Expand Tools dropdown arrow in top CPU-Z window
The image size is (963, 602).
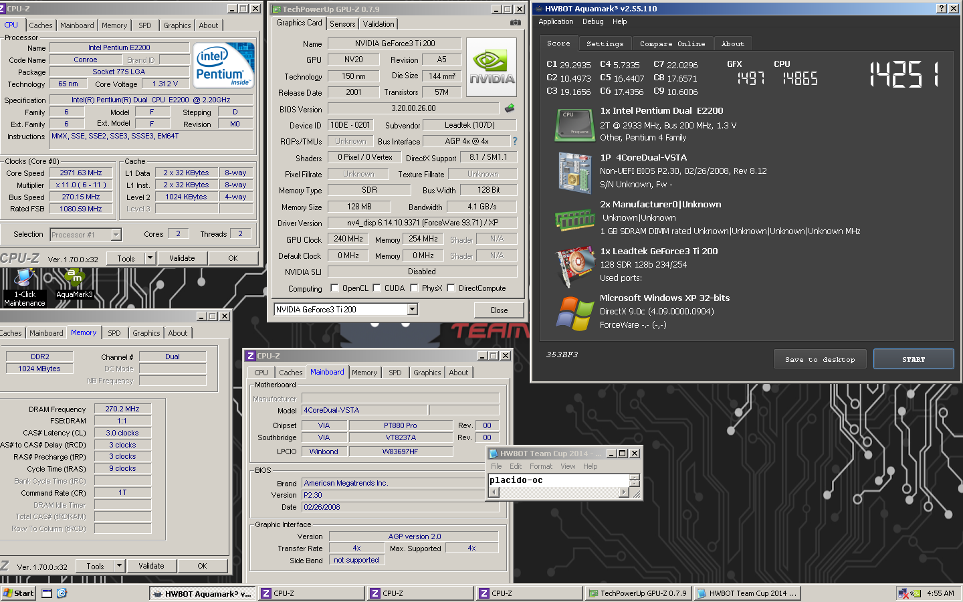click(150, 258)
